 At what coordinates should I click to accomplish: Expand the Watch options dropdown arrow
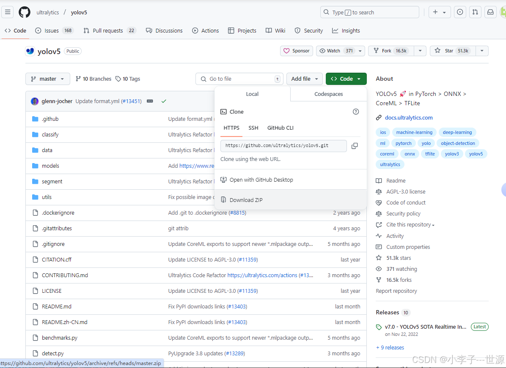tap(360, 51)
